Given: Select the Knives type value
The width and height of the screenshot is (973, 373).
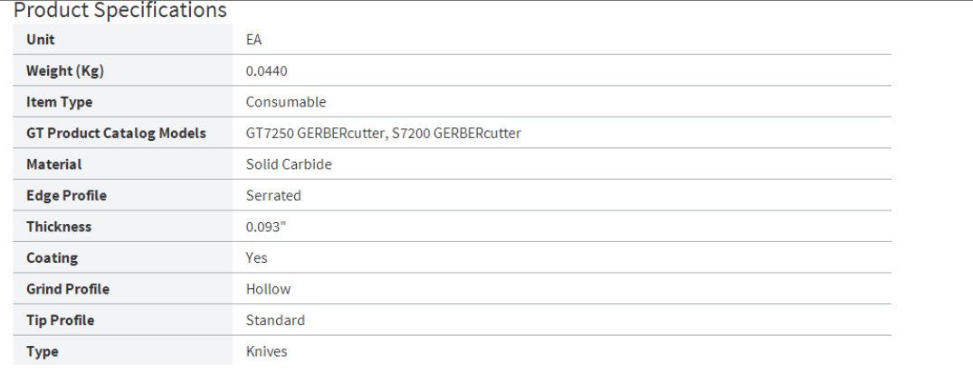Looking at the screenshot, I should click(x=267, y=351).
